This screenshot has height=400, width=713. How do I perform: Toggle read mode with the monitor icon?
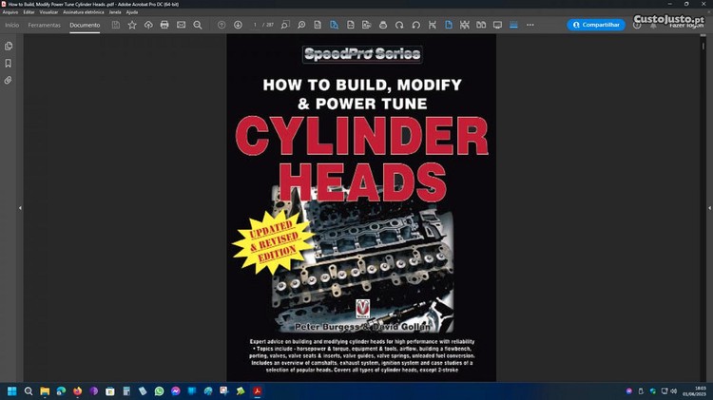click(496, 25)
